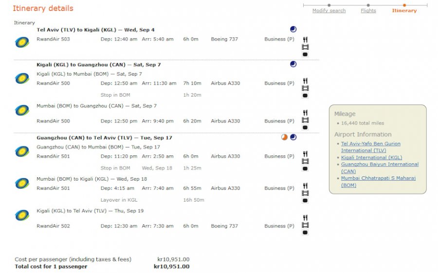Click the bottom amenity icon for Mumbai to Kigali flight
438x273 pixels.
pyautogui.click(x=305, y=201)
